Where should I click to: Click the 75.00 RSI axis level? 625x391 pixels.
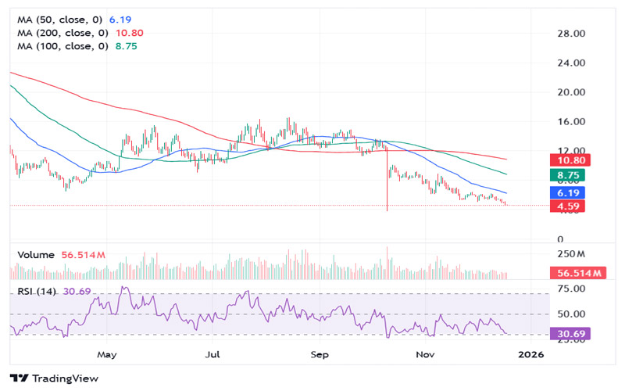point(573,289)
